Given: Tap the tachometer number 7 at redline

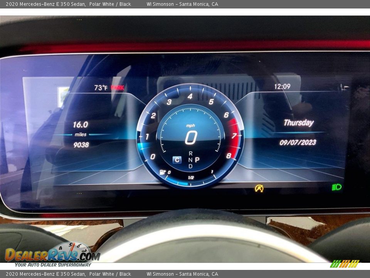Looking at the screenshot, I should click(x=234, y=136).
